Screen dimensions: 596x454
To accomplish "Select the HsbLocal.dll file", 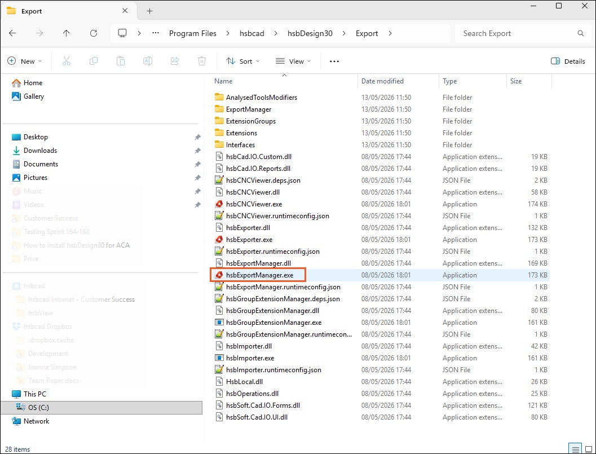I will click(244, 382).
